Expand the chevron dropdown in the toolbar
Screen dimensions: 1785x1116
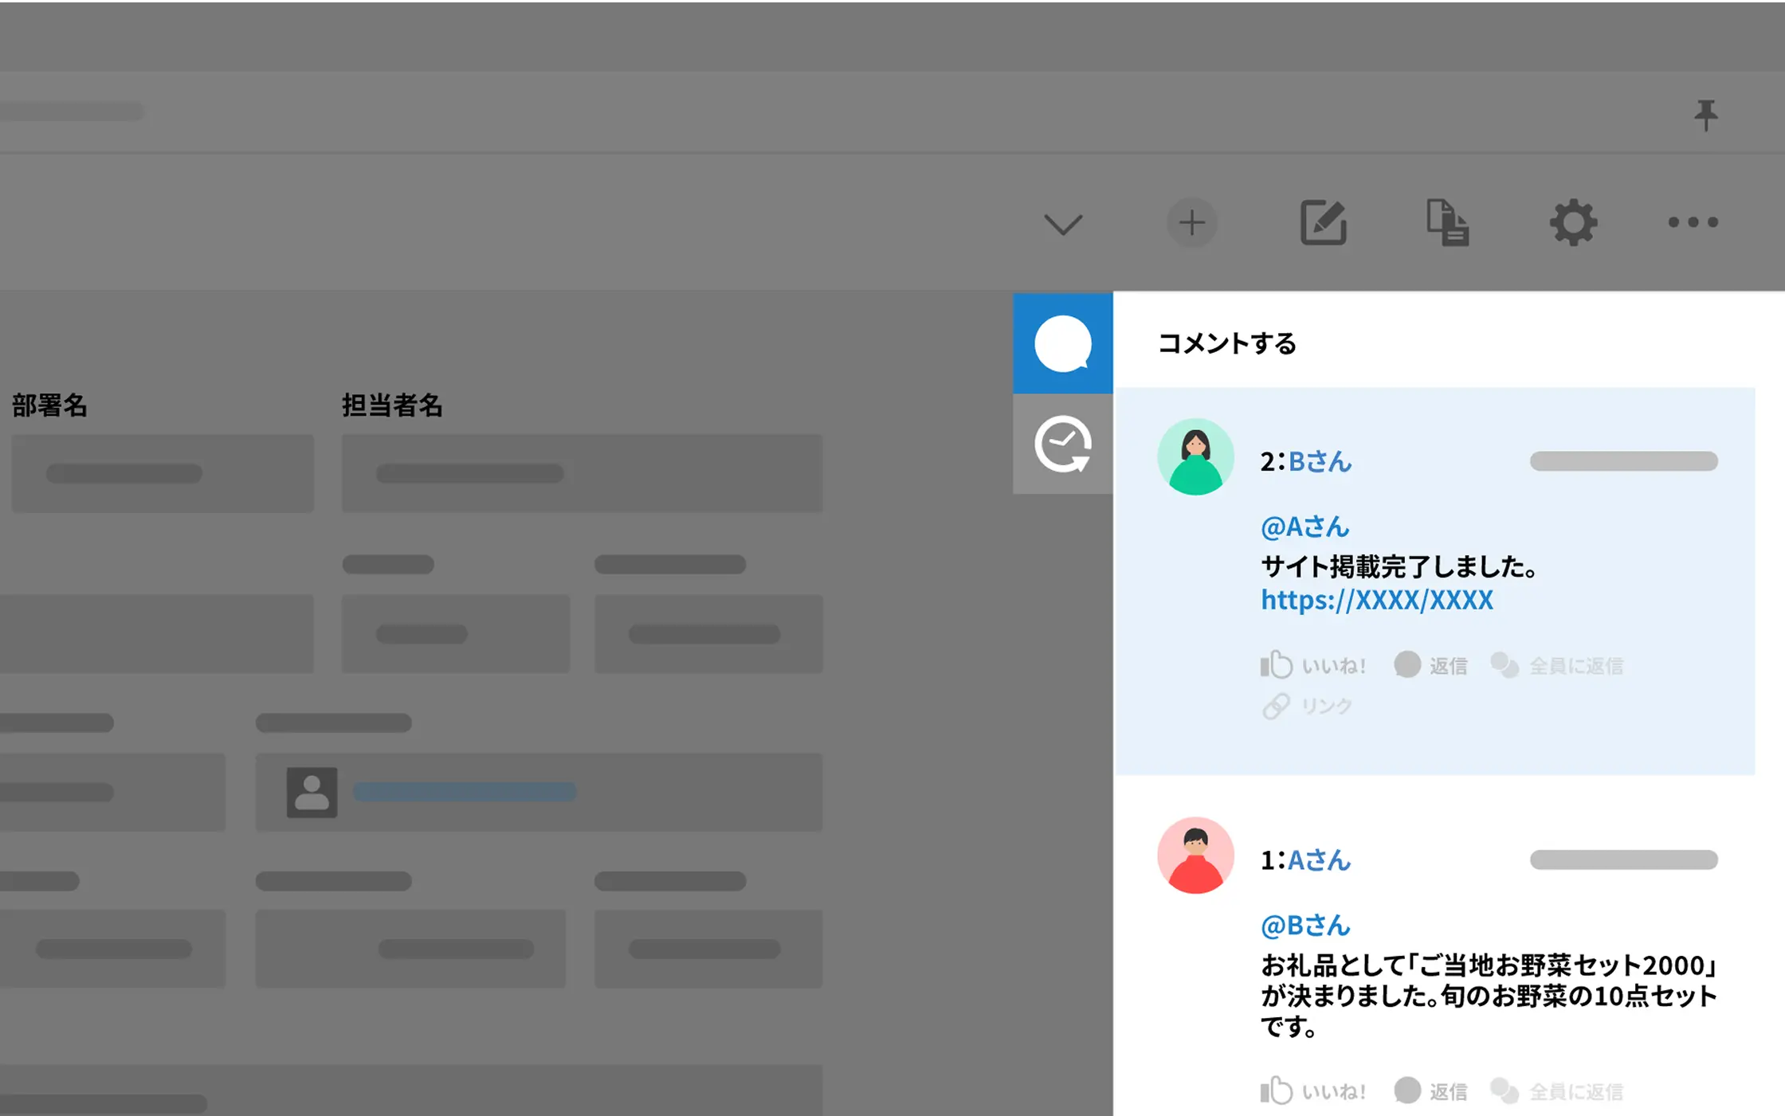click(1063, 224)
